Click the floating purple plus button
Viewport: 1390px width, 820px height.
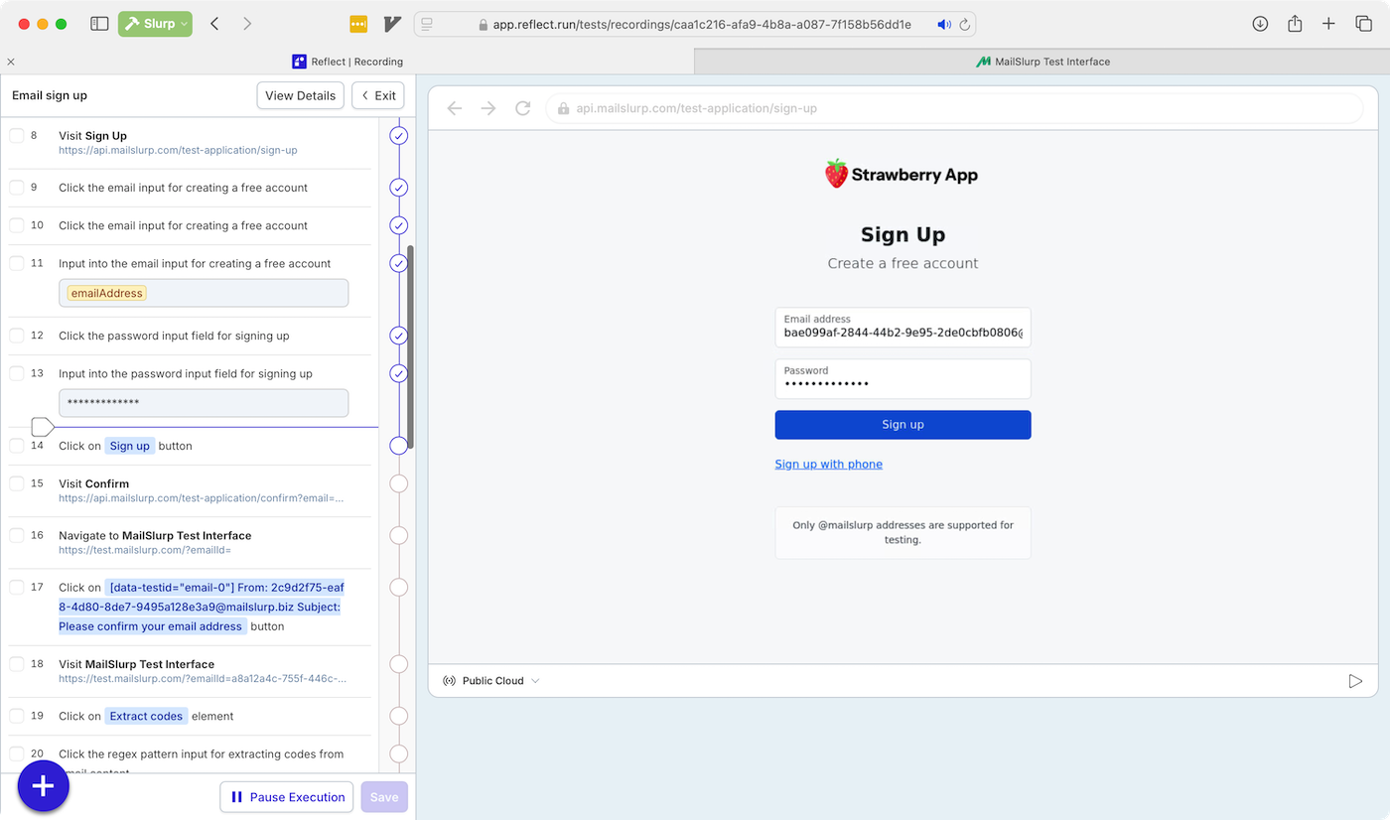tap(43, 785)
